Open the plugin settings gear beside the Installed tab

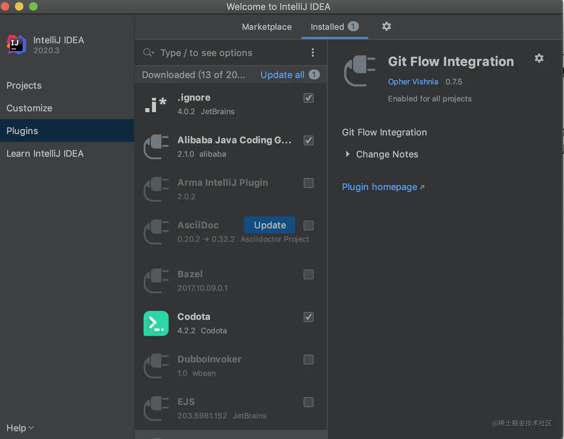point(386,26)
